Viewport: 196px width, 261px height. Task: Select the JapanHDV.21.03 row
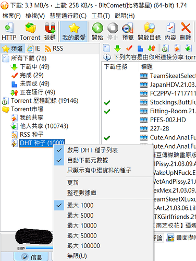pos(149,85)
